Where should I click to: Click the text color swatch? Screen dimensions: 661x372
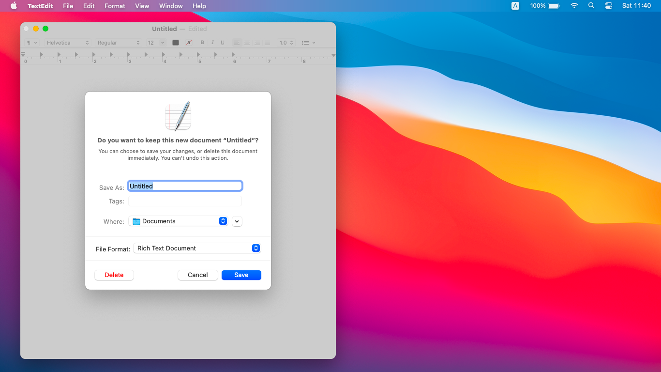click(x=176, y=43)
